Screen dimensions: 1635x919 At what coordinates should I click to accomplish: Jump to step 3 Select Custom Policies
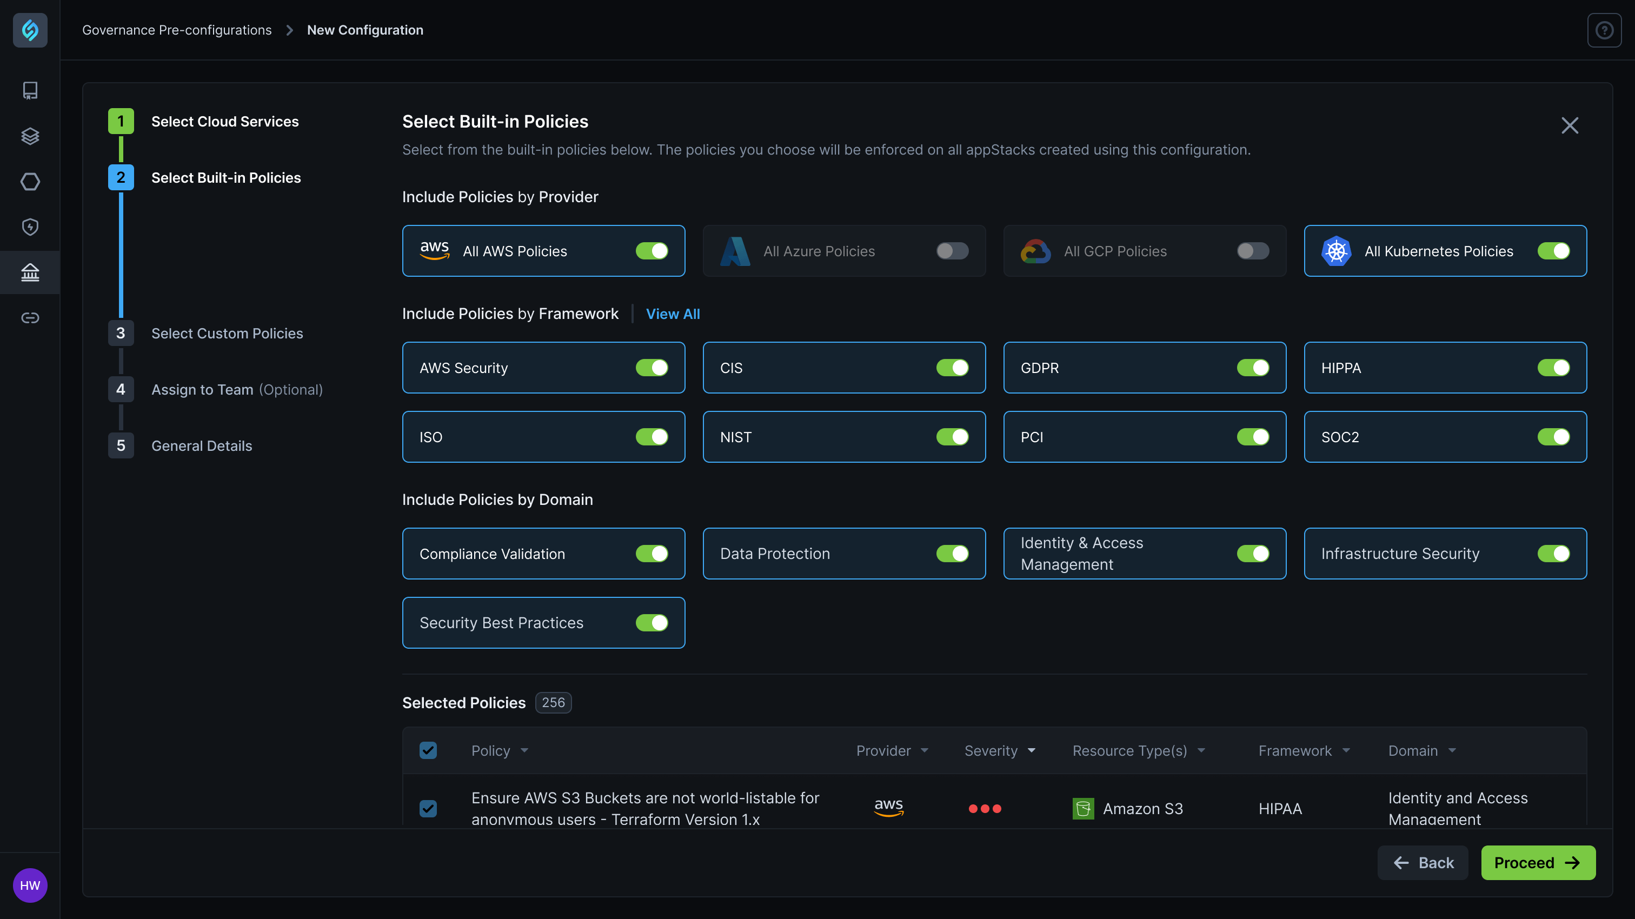(x=205, y=333)
